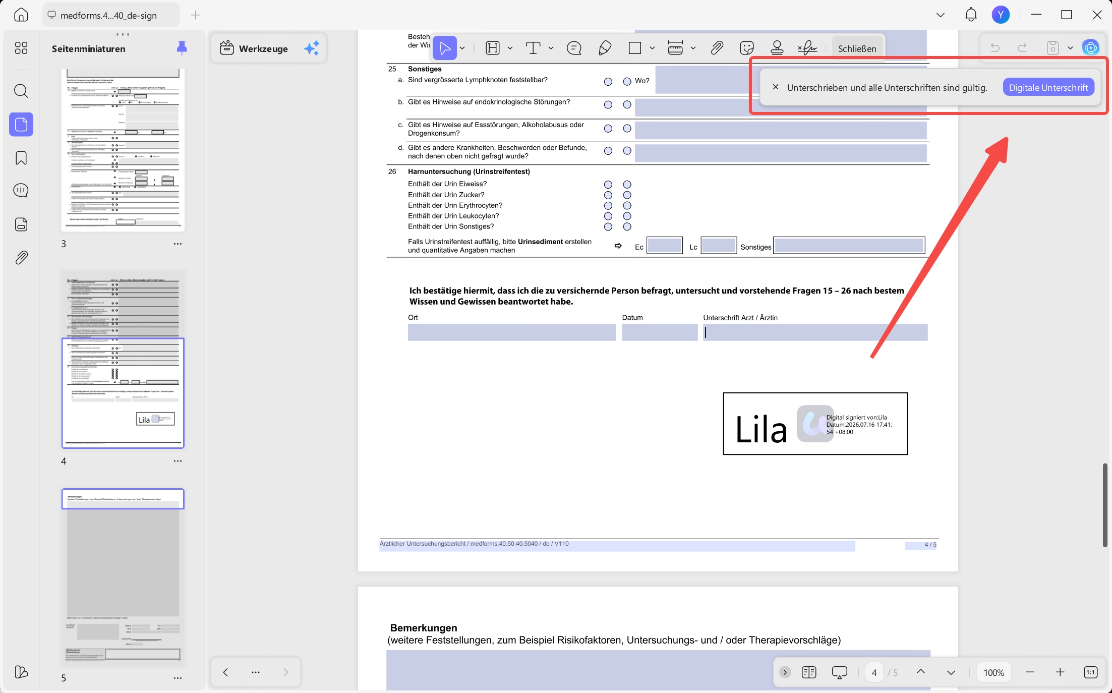Select the pencil drawing tool
Image resolution: width=1112 pixels, height=693 pixels.
[605, 48]
